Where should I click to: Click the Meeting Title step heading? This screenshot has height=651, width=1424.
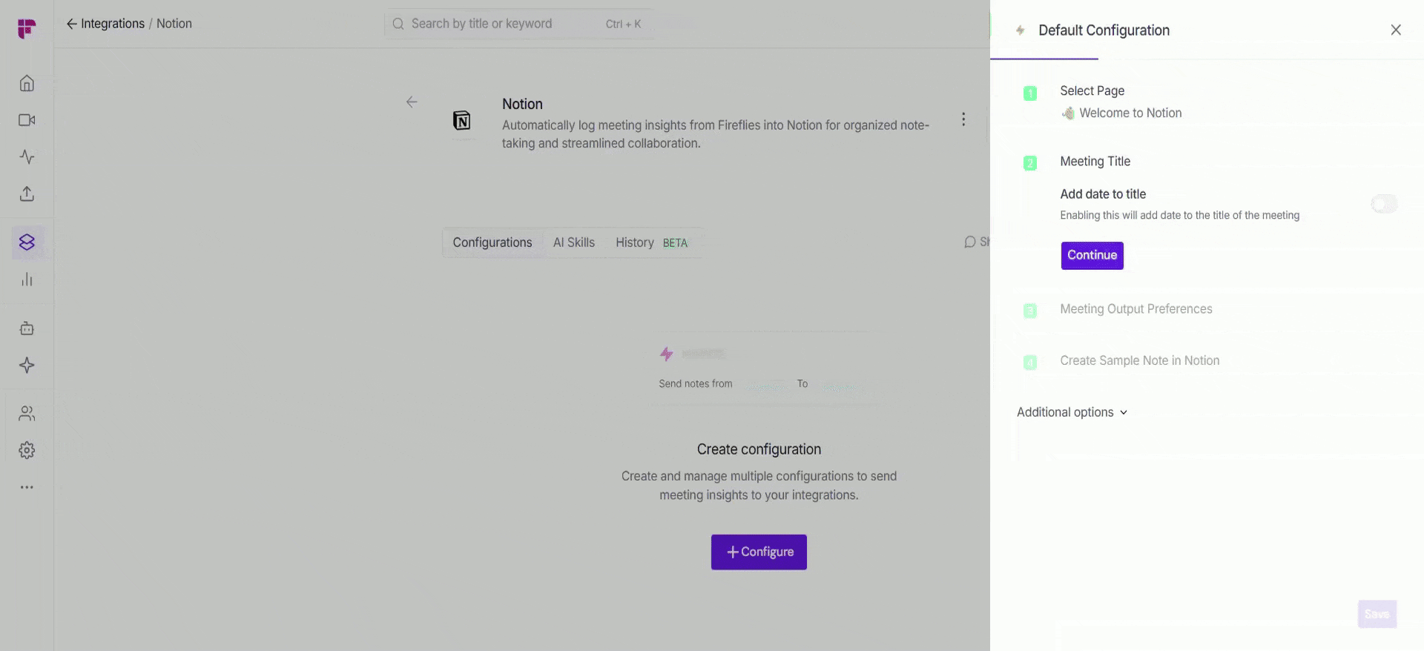pos(1095,161)
